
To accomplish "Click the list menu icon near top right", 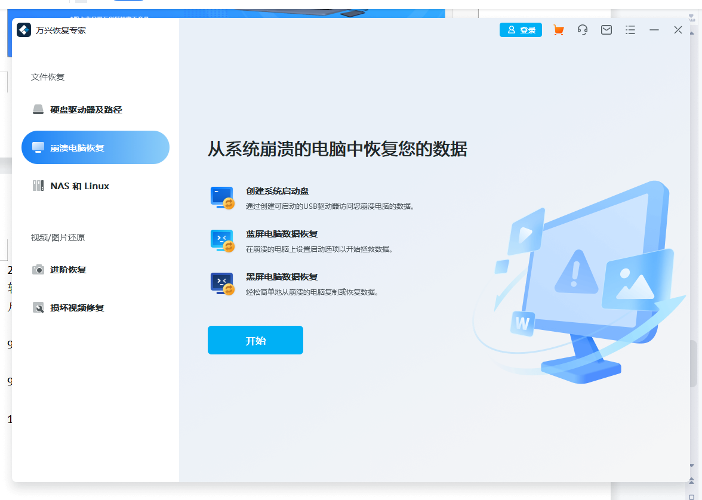I will pyautogui.click(x=630, y=30).
